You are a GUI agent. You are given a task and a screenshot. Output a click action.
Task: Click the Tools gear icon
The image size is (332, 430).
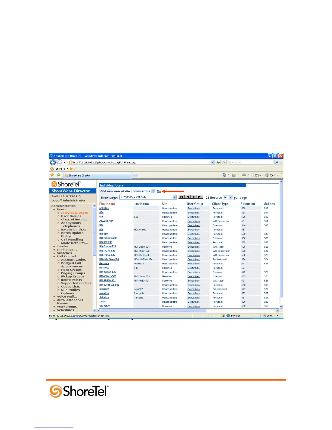(x=267, y=175)
